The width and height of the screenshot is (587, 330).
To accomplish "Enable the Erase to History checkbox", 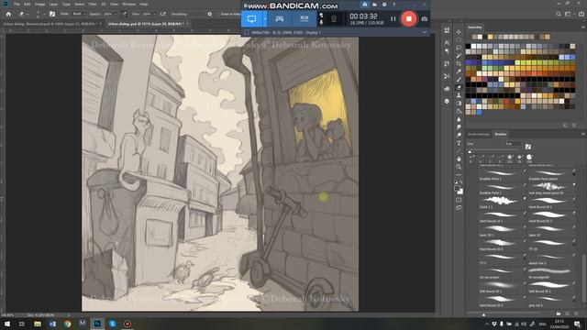I will (x=217, y=14).
